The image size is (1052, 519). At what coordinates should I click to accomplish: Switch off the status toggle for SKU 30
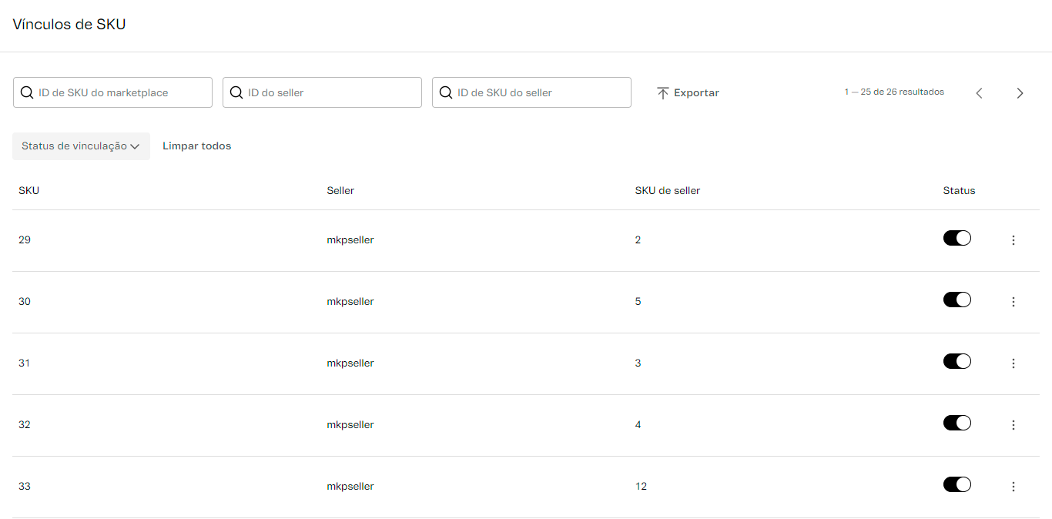coord(957,300)
